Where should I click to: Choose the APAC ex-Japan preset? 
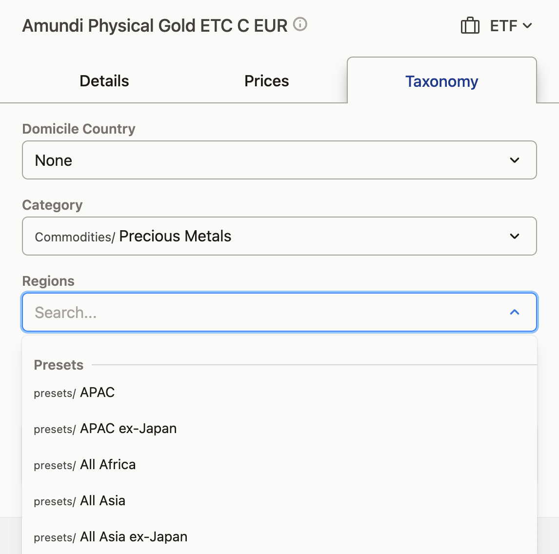[x=128, y=429]
